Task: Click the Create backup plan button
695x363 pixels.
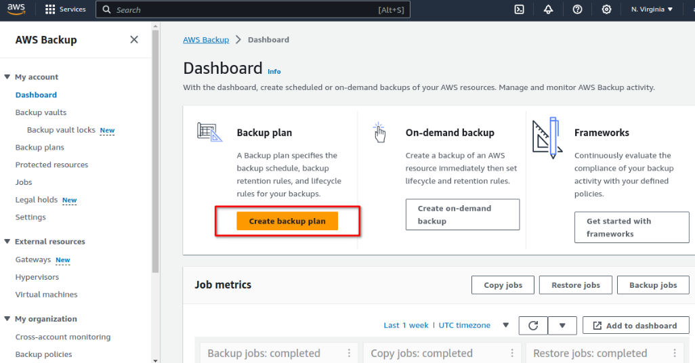Action: coord(287,221)
